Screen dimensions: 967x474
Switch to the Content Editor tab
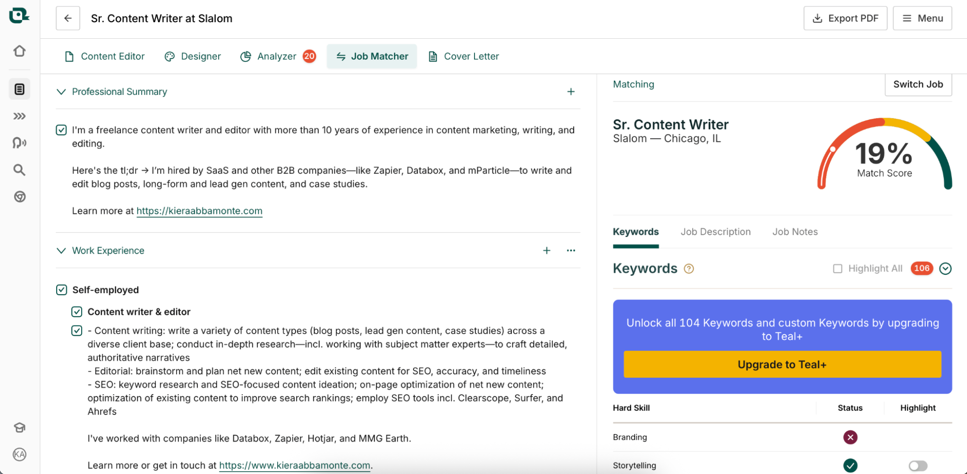(x=105, y=56)
